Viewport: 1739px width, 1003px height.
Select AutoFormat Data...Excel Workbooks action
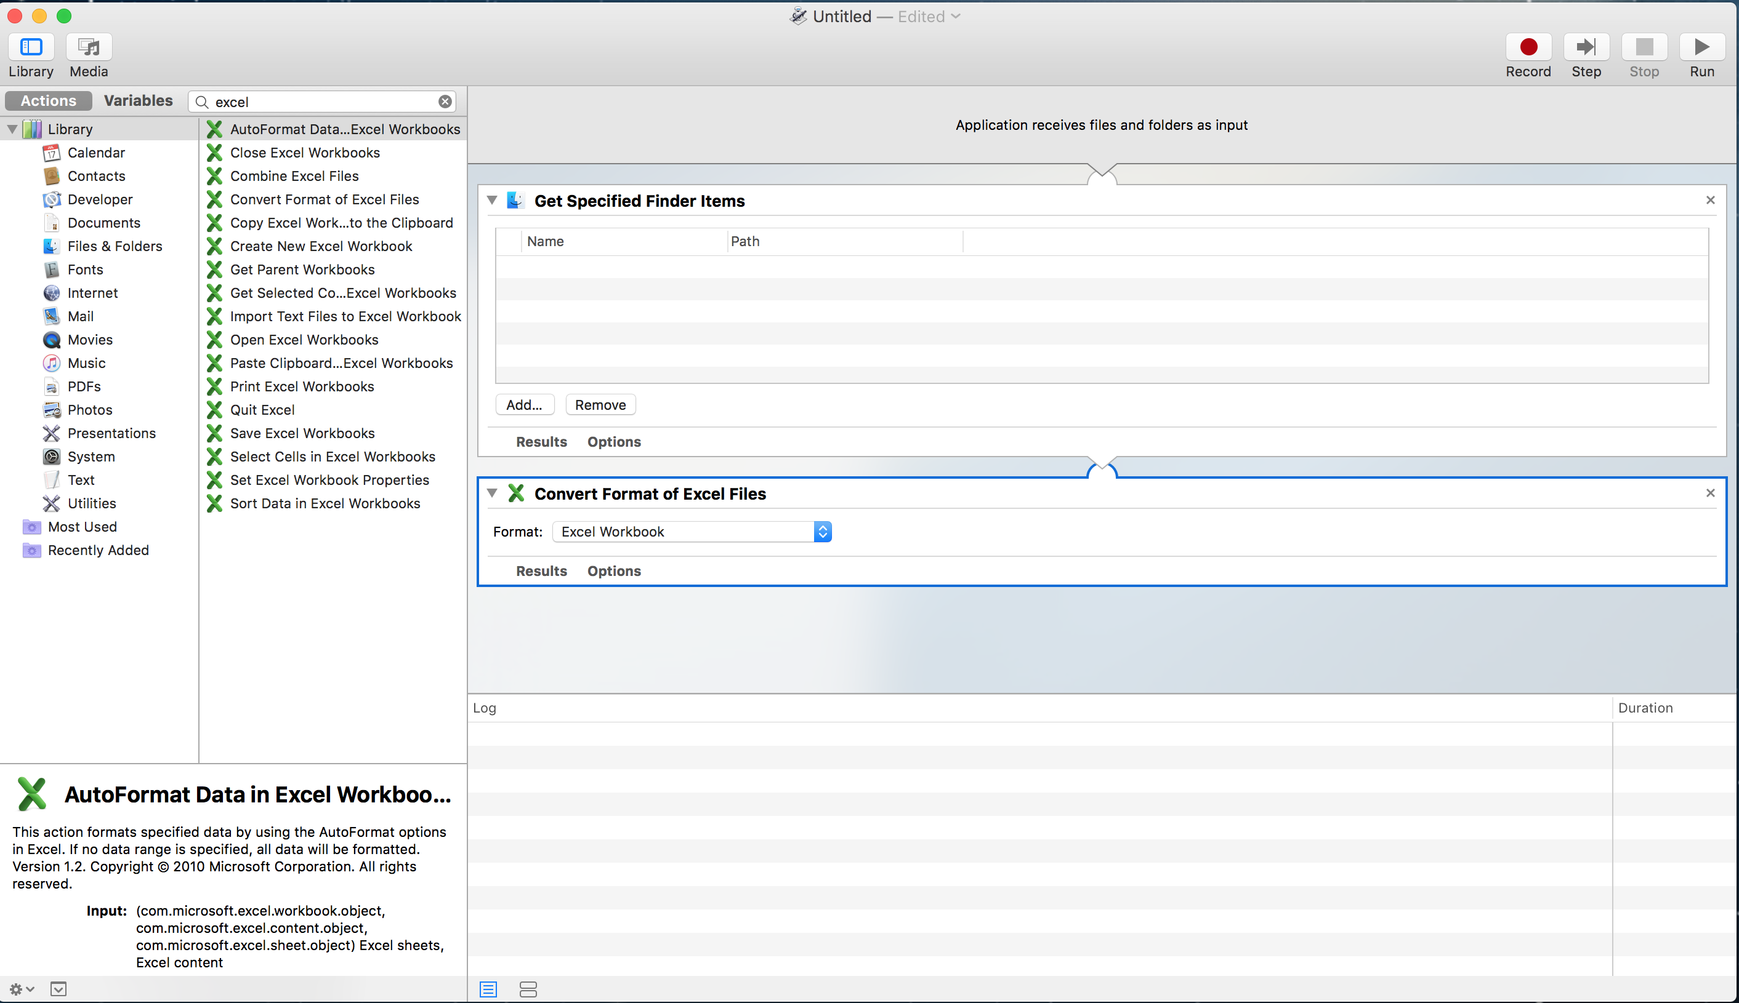point(334,129)
